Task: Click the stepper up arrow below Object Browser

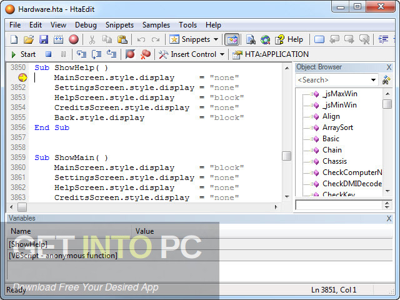Action: (x=387, y=203)
